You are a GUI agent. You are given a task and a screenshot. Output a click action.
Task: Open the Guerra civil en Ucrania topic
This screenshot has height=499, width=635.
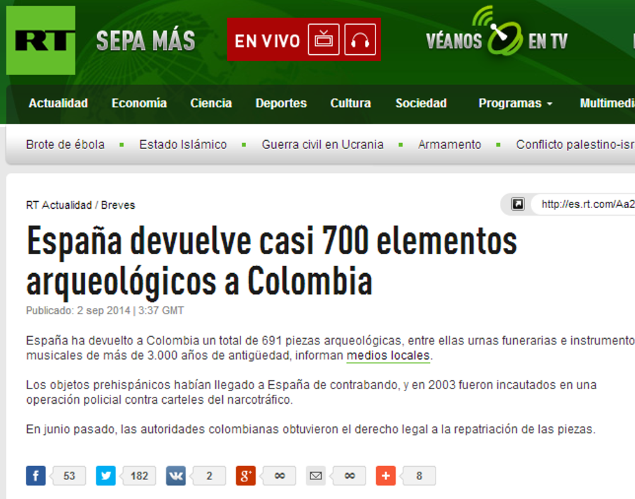(323, 144)
